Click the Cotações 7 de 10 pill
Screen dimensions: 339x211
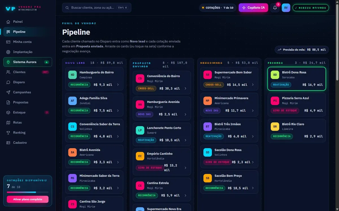point(218,8)
